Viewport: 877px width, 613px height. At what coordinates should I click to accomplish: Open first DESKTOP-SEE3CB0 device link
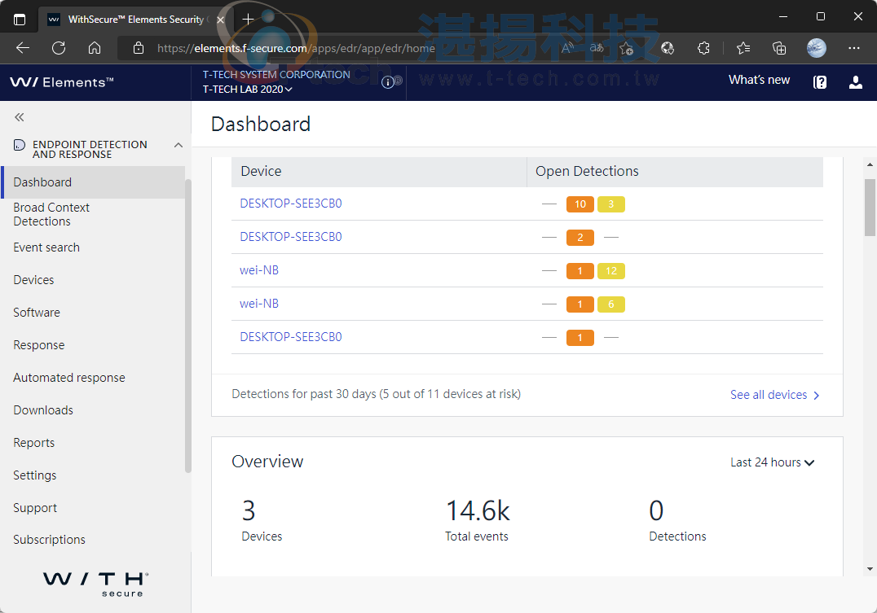click(290, 204)
